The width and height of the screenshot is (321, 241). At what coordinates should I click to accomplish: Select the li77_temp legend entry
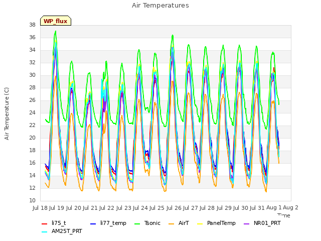point(108,223)
